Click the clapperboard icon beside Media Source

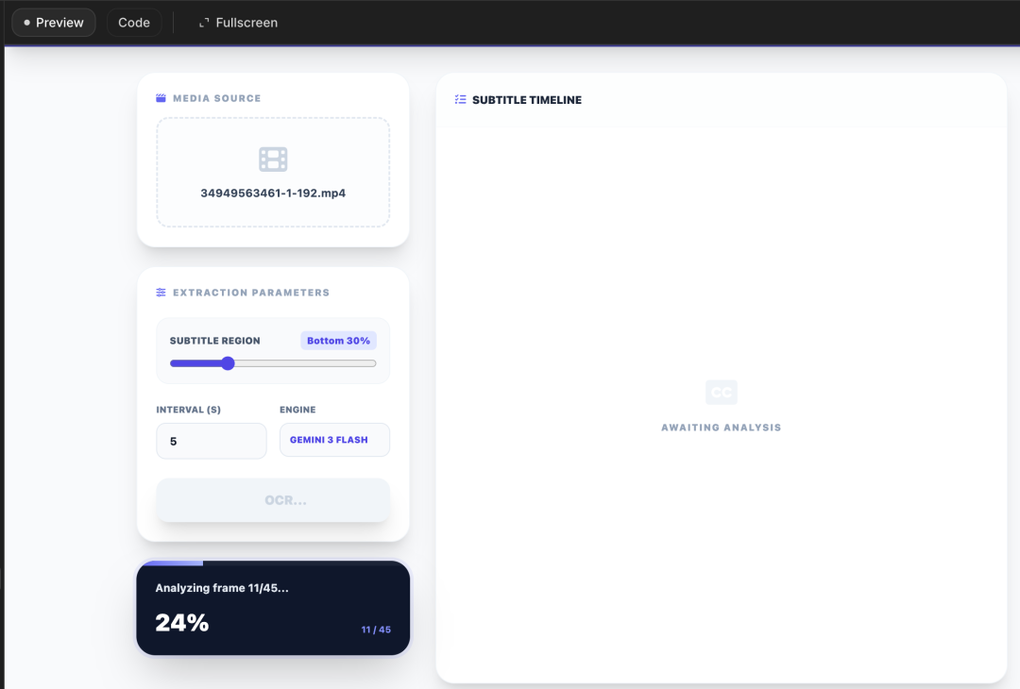[161, 97]
